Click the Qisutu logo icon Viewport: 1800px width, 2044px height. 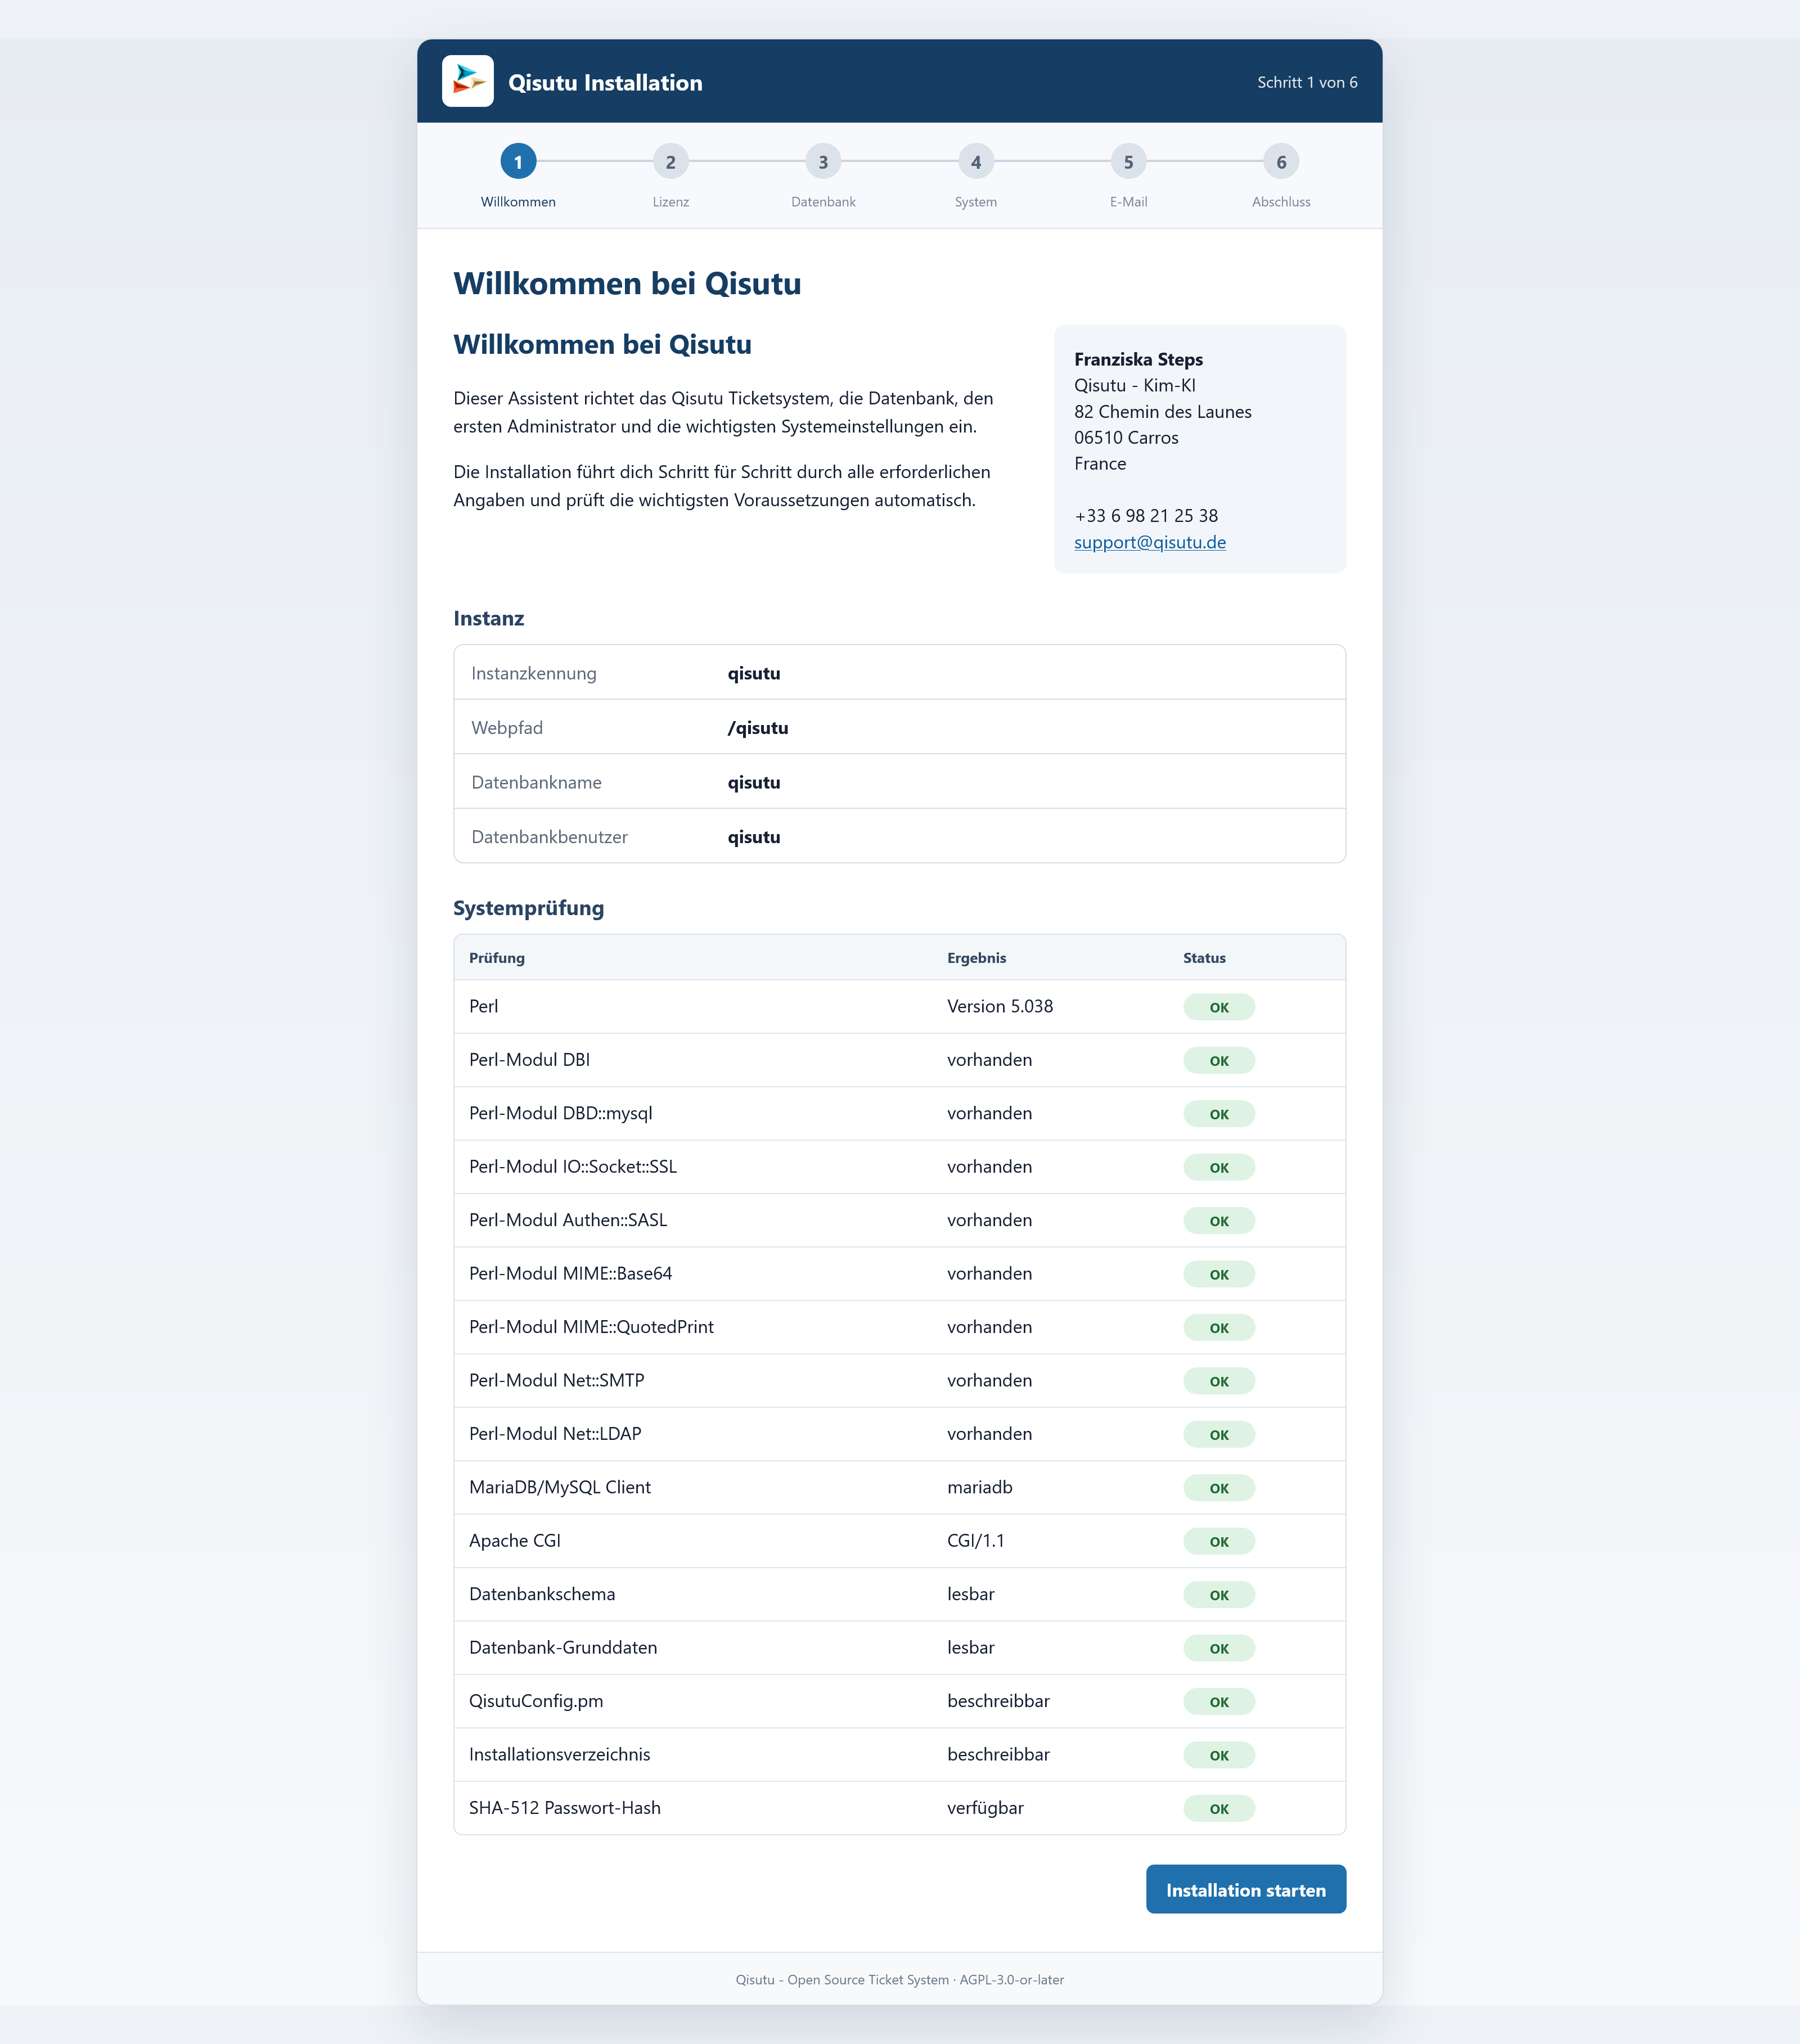pyautogui.click(x=467, y=81)
